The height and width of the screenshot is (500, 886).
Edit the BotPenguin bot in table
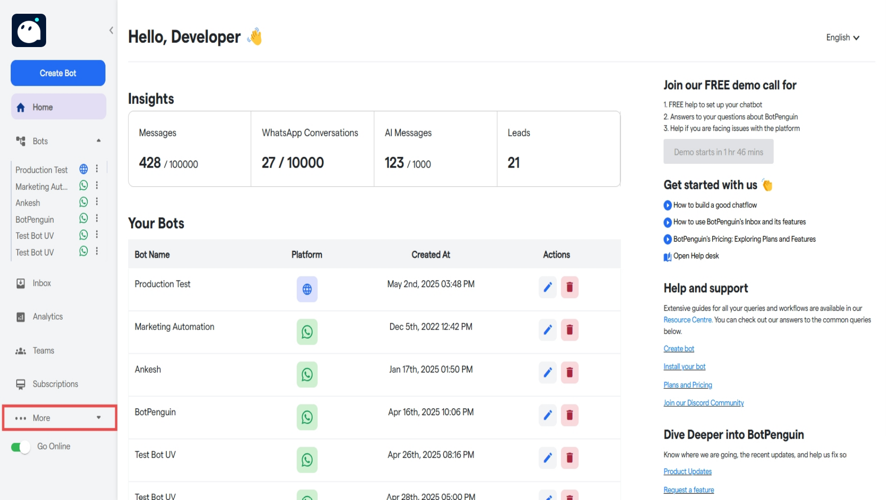click(547, 415)
